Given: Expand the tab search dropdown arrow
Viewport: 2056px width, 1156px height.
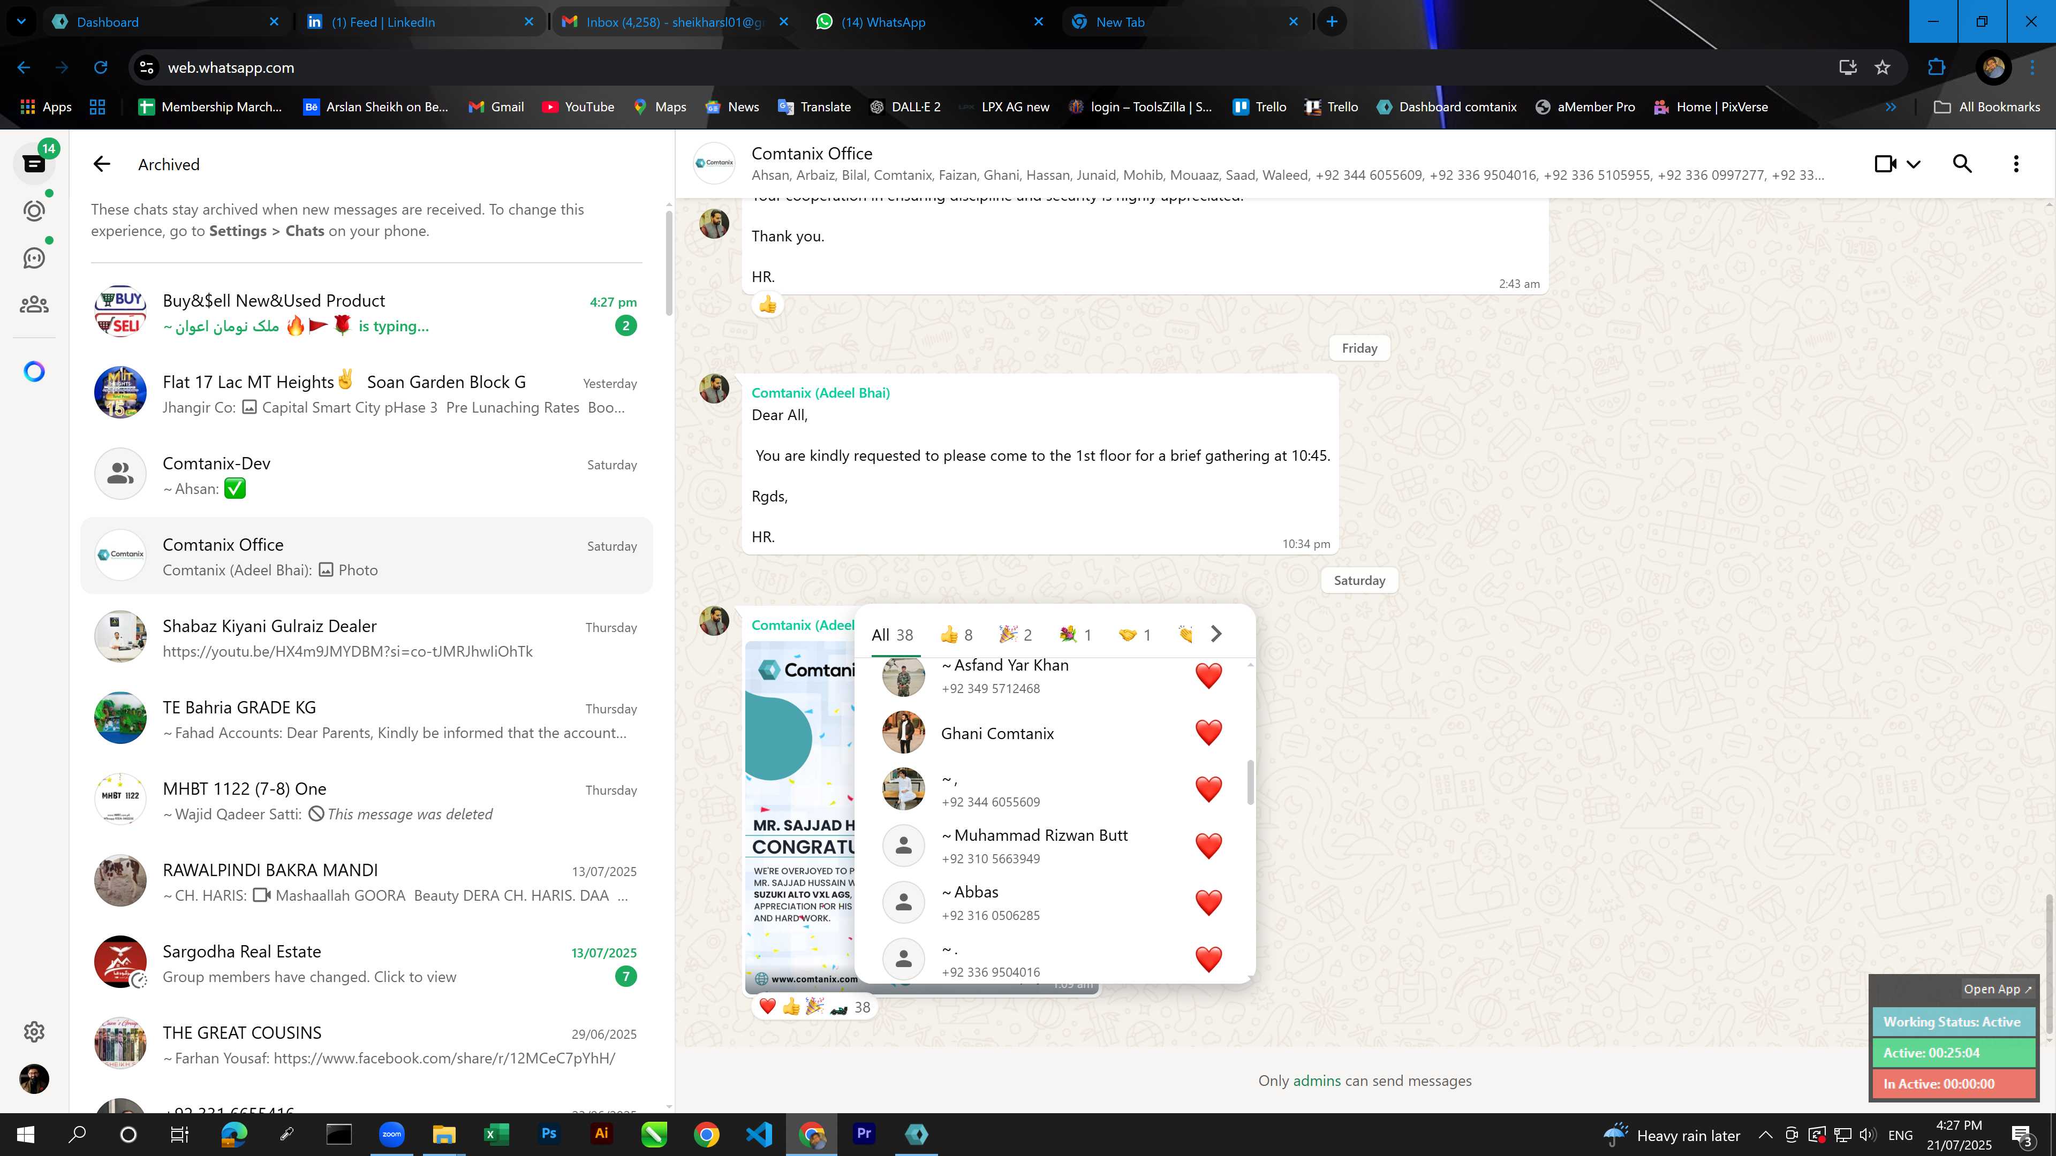Looking at the screenshot, I should (21, 22).
